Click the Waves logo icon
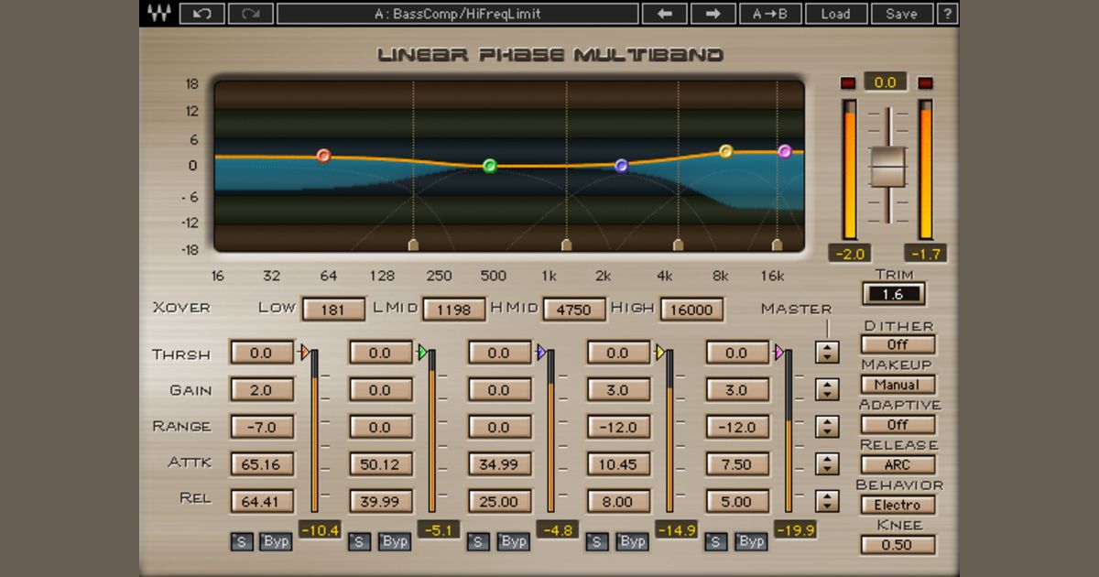The height and width of the screenshot is (577, 1099). (x=160, y=13)
